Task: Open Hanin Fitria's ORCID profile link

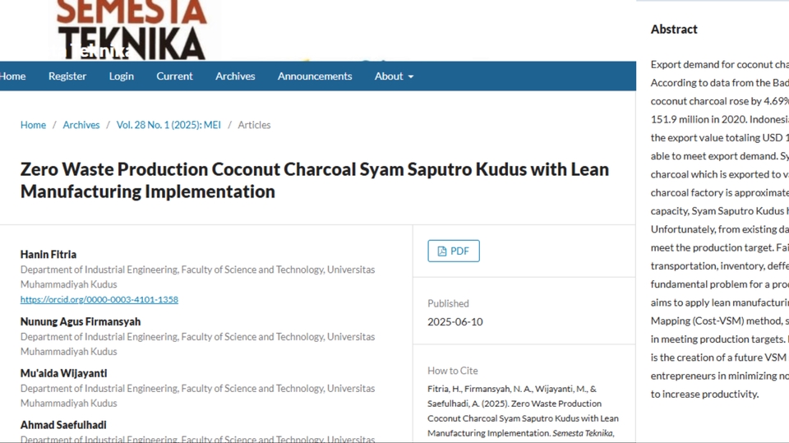Action: click(x=99, y=300)
